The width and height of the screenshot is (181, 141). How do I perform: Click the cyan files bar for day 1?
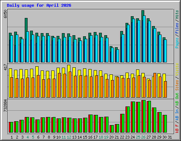[x=12, y=49]
